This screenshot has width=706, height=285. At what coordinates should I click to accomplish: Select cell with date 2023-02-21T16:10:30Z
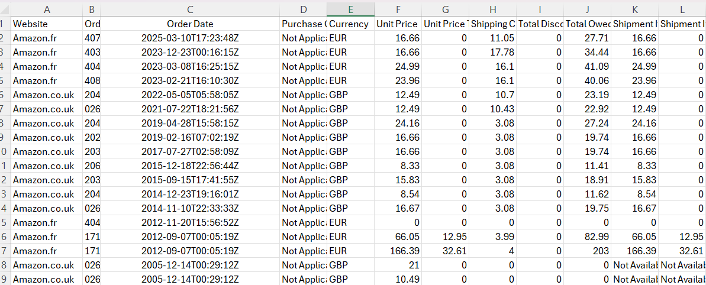click(x=190, y=81)
